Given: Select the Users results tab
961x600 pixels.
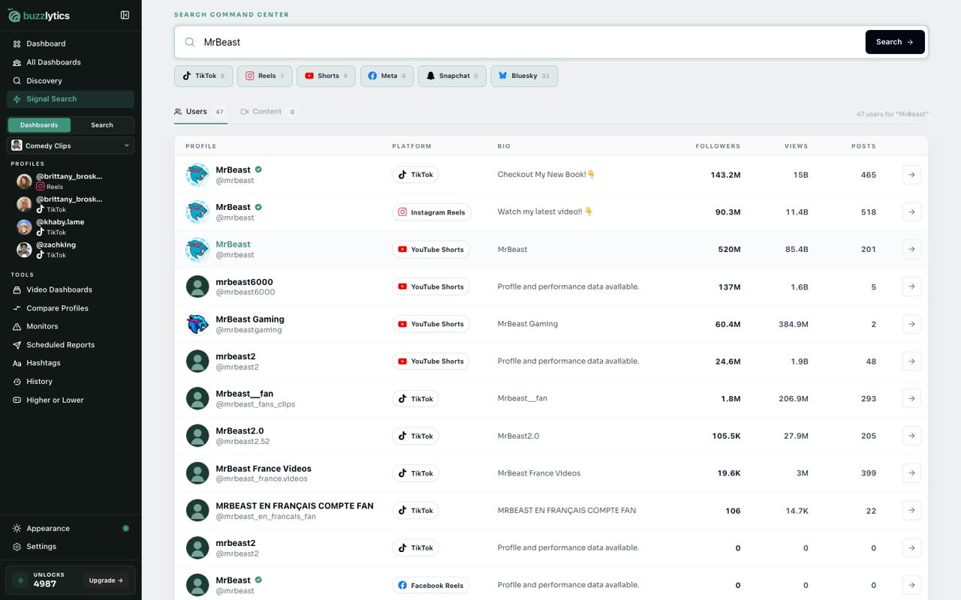Looking at the screenshot, I should [x=200, y=112].
